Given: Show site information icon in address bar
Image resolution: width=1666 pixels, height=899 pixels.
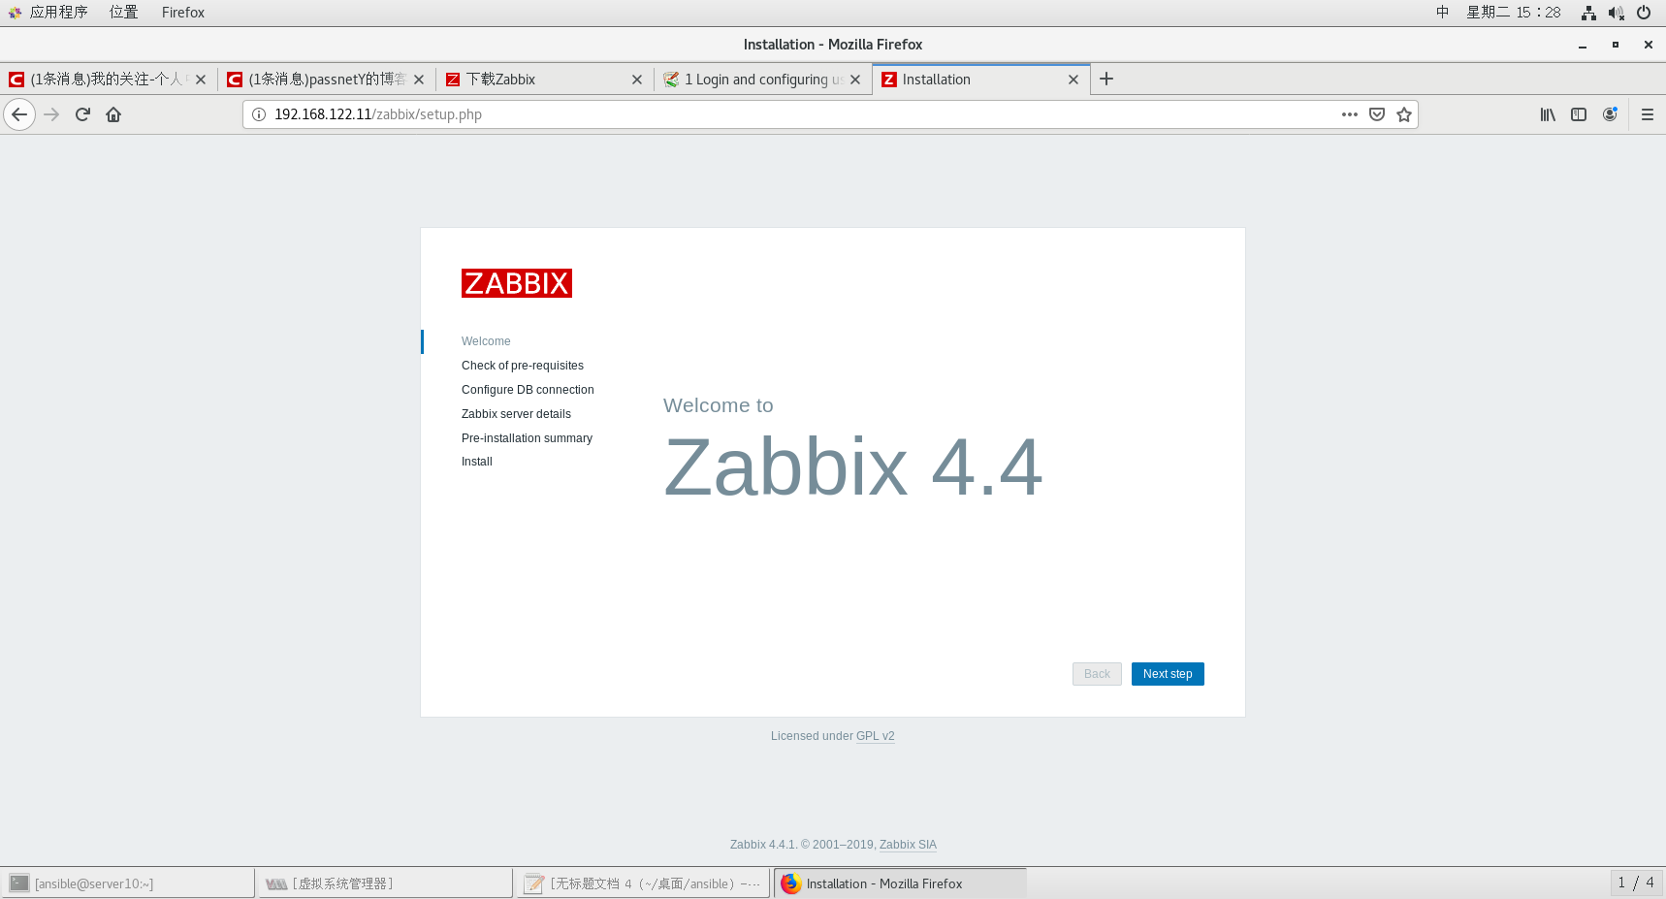Looking at the screenshot, I should [x=259, y=114].
